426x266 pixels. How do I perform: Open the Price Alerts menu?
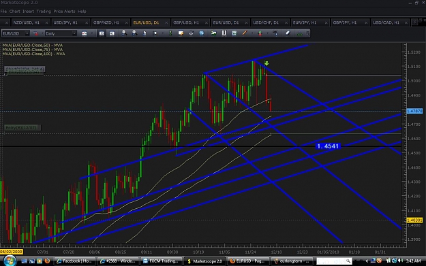(64, 12)
